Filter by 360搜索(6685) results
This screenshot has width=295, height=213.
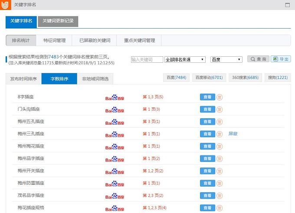click(x=245, y=77)
